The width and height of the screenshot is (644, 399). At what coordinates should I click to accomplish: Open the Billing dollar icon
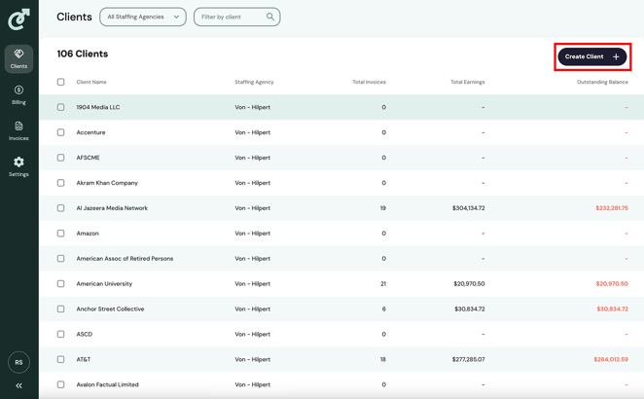tap(18, 91)
